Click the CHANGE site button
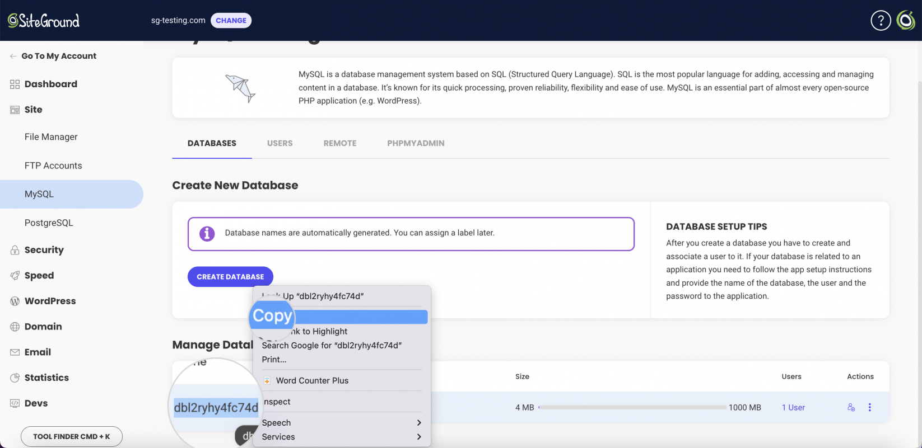The image size is (922, 448). tap(231, 21)
